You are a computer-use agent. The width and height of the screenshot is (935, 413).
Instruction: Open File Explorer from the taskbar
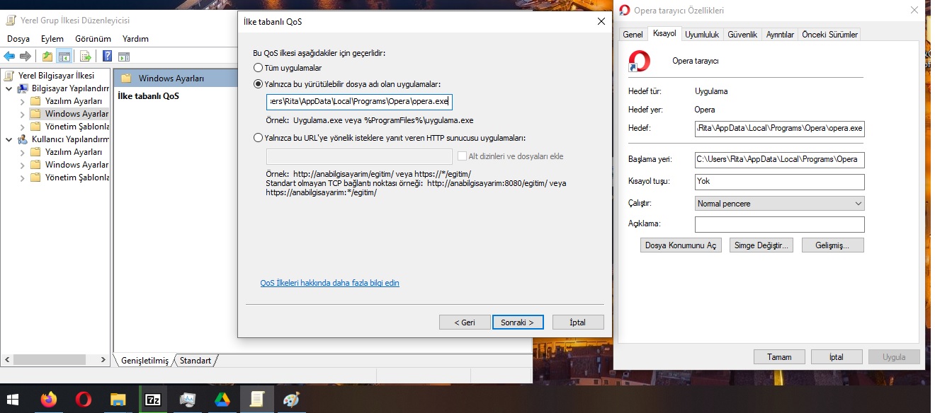click(x=118, y=400)
